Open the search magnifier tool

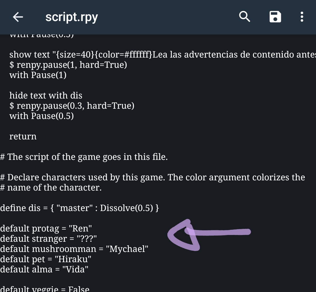(x=245, y=17)
